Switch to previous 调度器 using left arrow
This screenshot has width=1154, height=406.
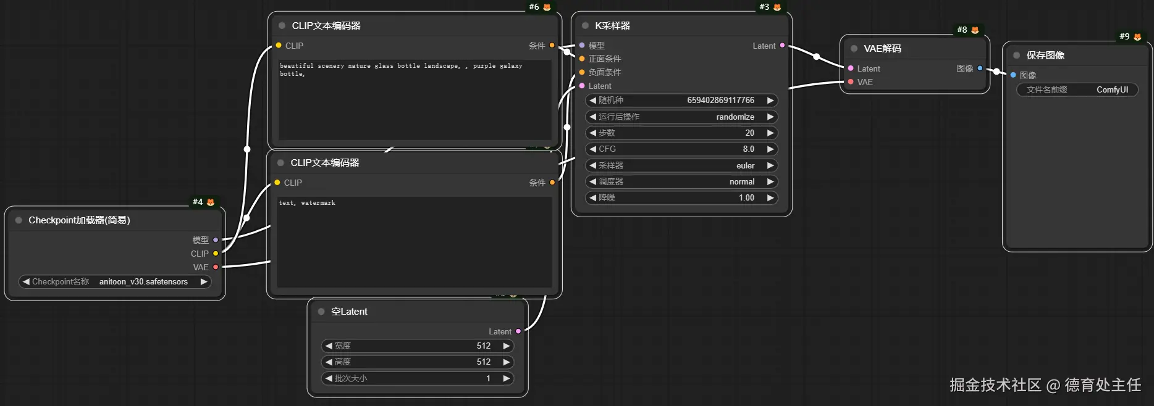(x=592, y=181)
